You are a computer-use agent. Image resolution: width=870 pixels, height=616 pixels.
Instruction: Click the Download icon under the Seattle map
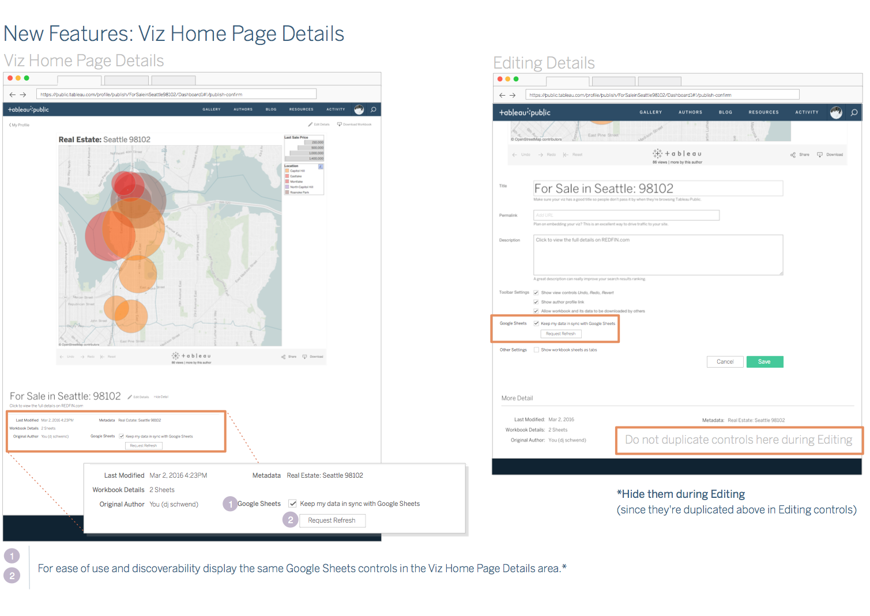point(305,357)
